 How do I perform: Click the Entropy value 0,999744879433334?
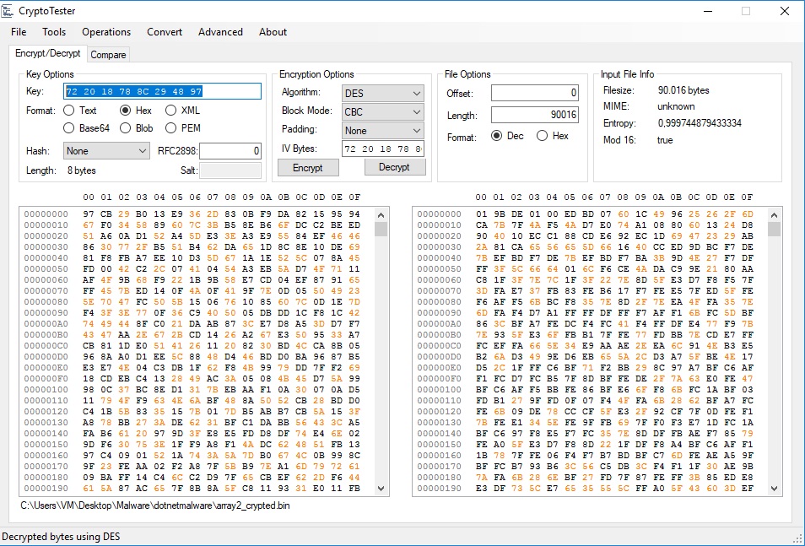(x=700, y=123)
